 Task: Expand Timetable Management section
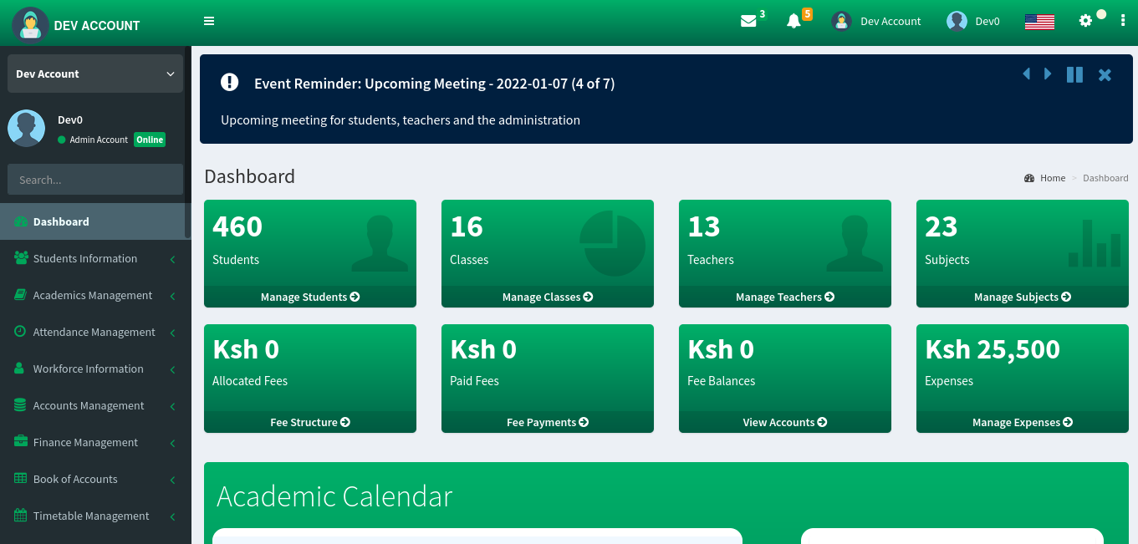click(91, 516)
